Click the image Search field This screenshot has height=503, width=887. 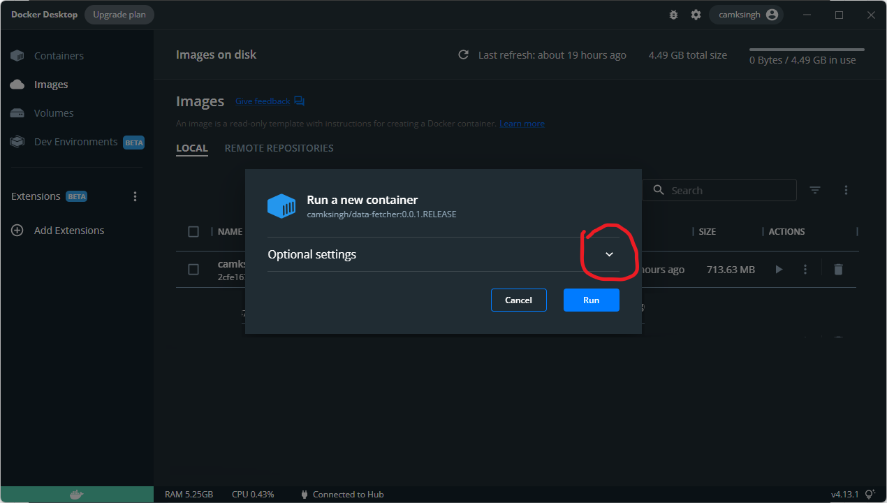pyautogui.click(x=719, y=190)
